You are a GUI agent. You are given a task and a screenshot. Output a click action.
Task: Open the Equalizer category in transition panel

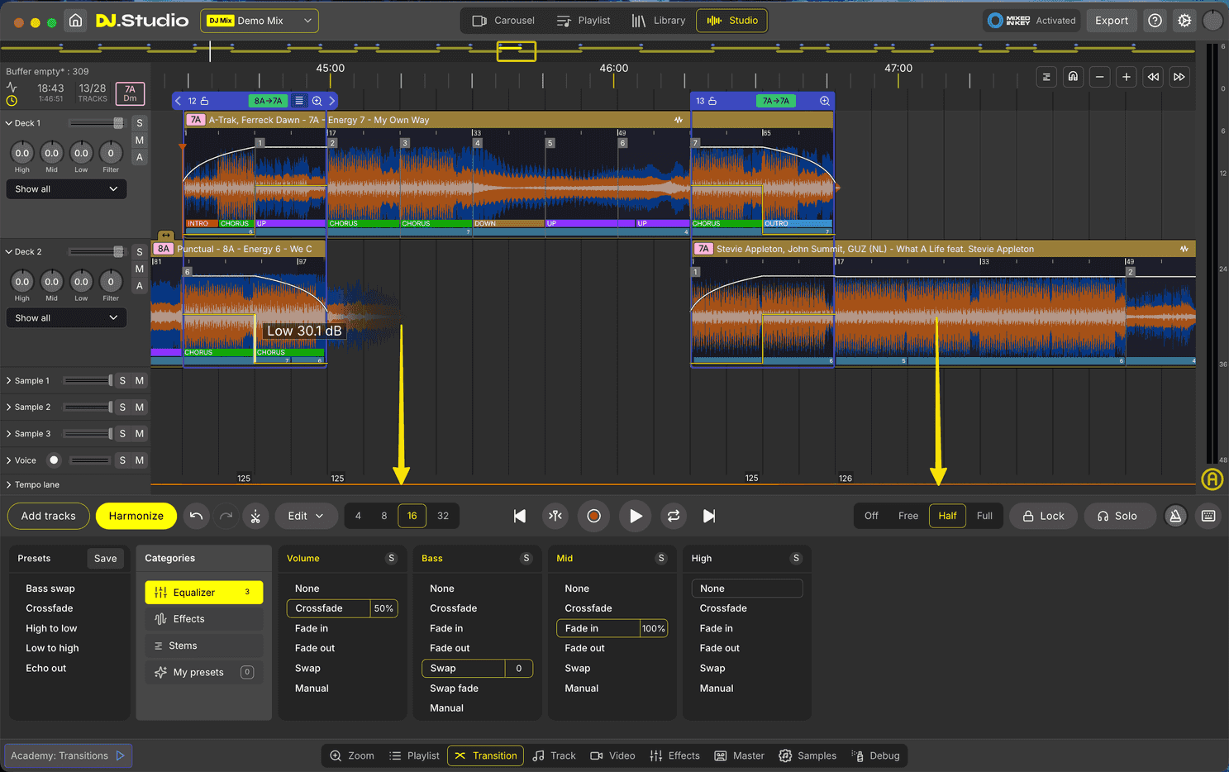pyautogui.click(x=203, y=593)
